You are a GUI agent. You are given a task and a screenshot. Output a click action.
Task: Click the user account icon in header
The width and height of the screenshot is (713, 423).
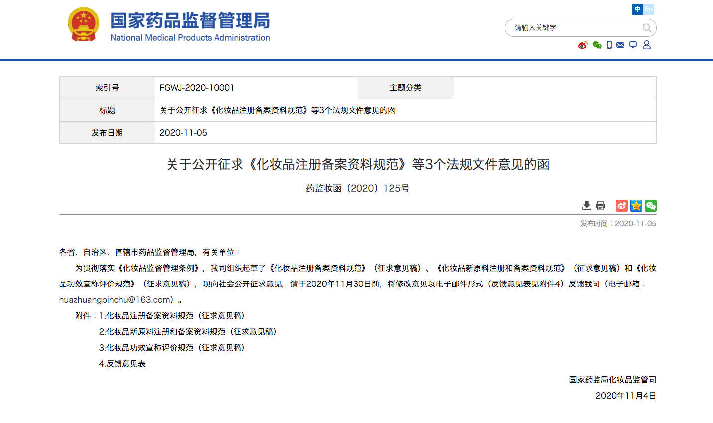[x=647, y=45]
